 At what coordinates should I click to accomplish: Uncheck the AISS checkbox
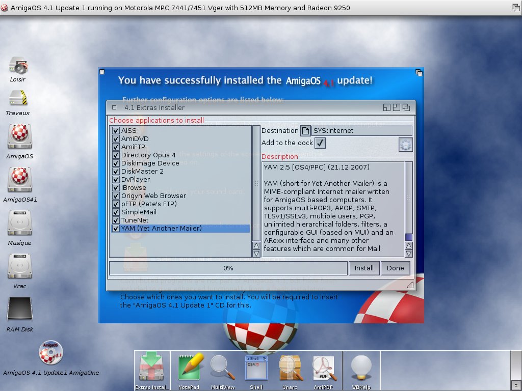[116, 131]
